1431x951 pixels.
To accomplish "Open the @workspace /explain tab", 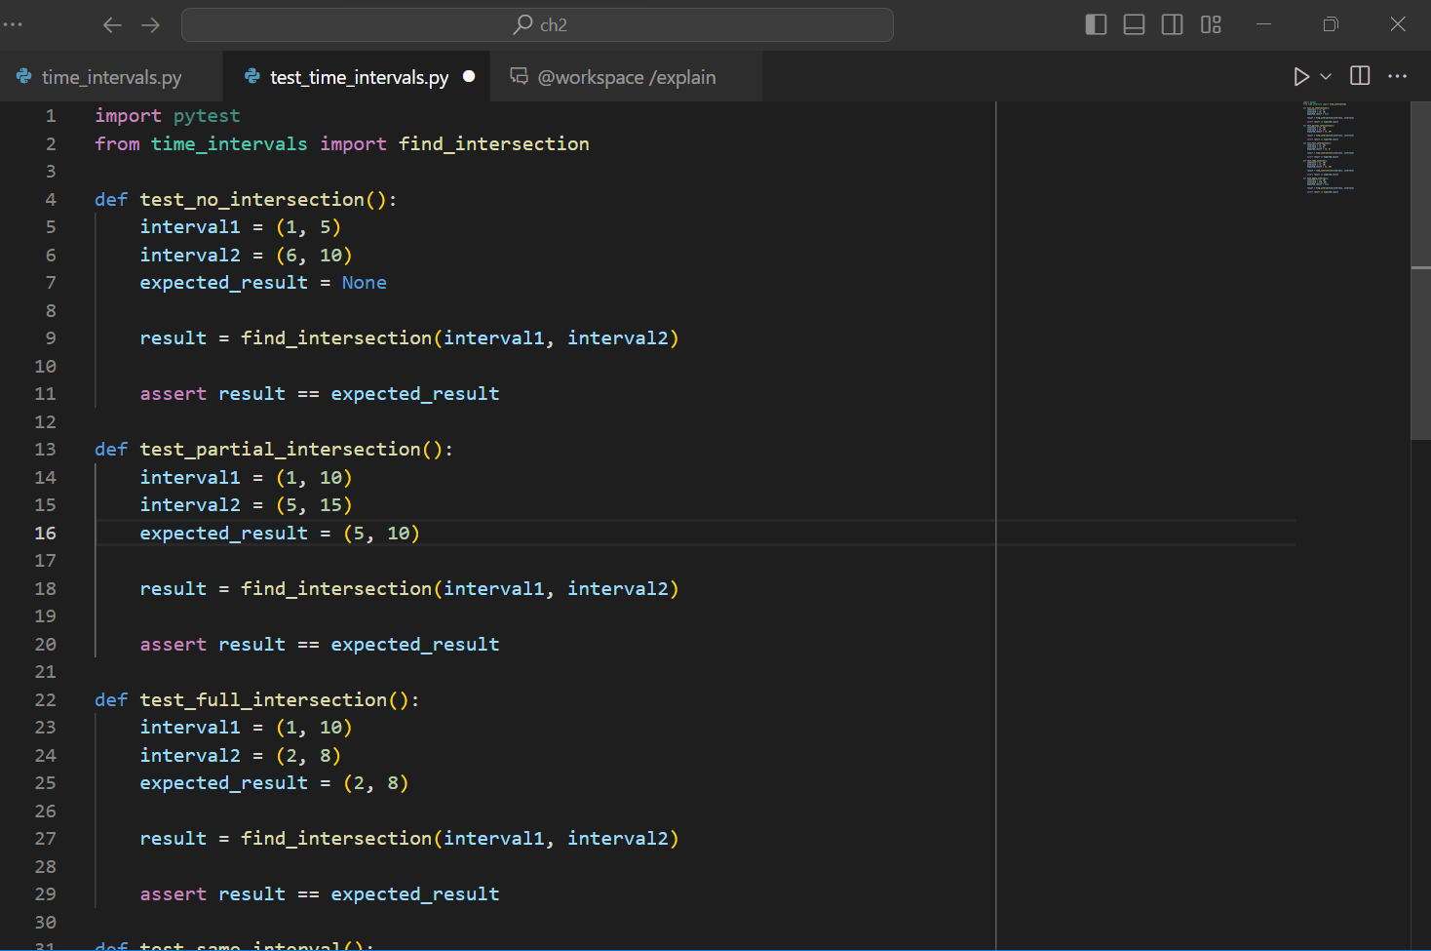I will [626, 77].
